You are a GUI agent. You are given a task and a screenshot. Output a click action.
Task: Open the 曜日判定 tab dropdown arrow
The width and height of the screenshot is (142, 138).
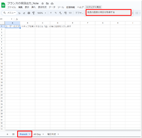[x=58, y=134]
